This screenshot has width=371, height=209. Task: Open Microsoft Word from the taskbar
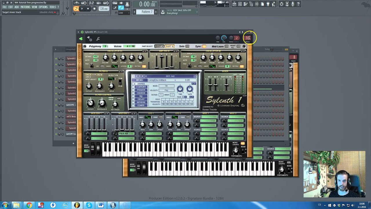coord(101,205)
